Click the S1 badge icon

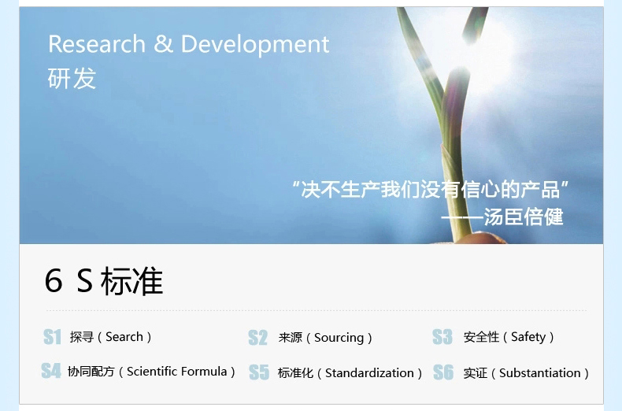coord(53,337)
